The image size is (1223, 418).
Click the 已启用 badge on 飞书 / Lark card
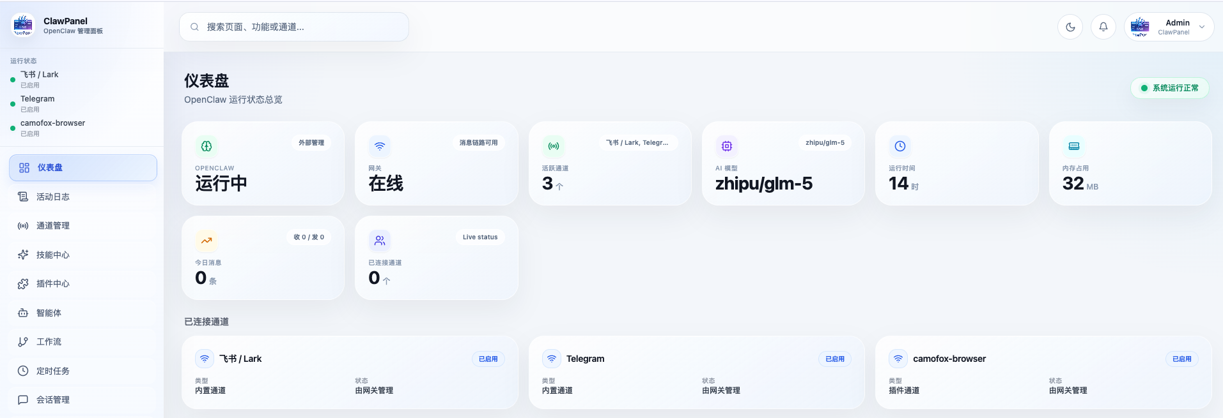coord(488,359)
